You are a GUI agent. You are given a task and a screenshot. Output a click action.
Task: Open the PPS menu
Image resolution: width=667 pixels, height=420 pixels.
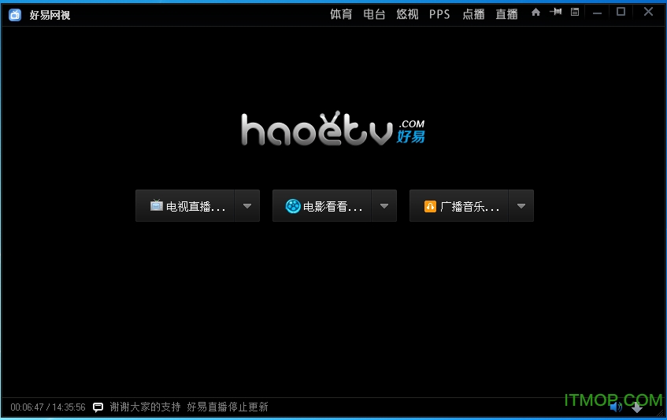click(x=439, y=14)
